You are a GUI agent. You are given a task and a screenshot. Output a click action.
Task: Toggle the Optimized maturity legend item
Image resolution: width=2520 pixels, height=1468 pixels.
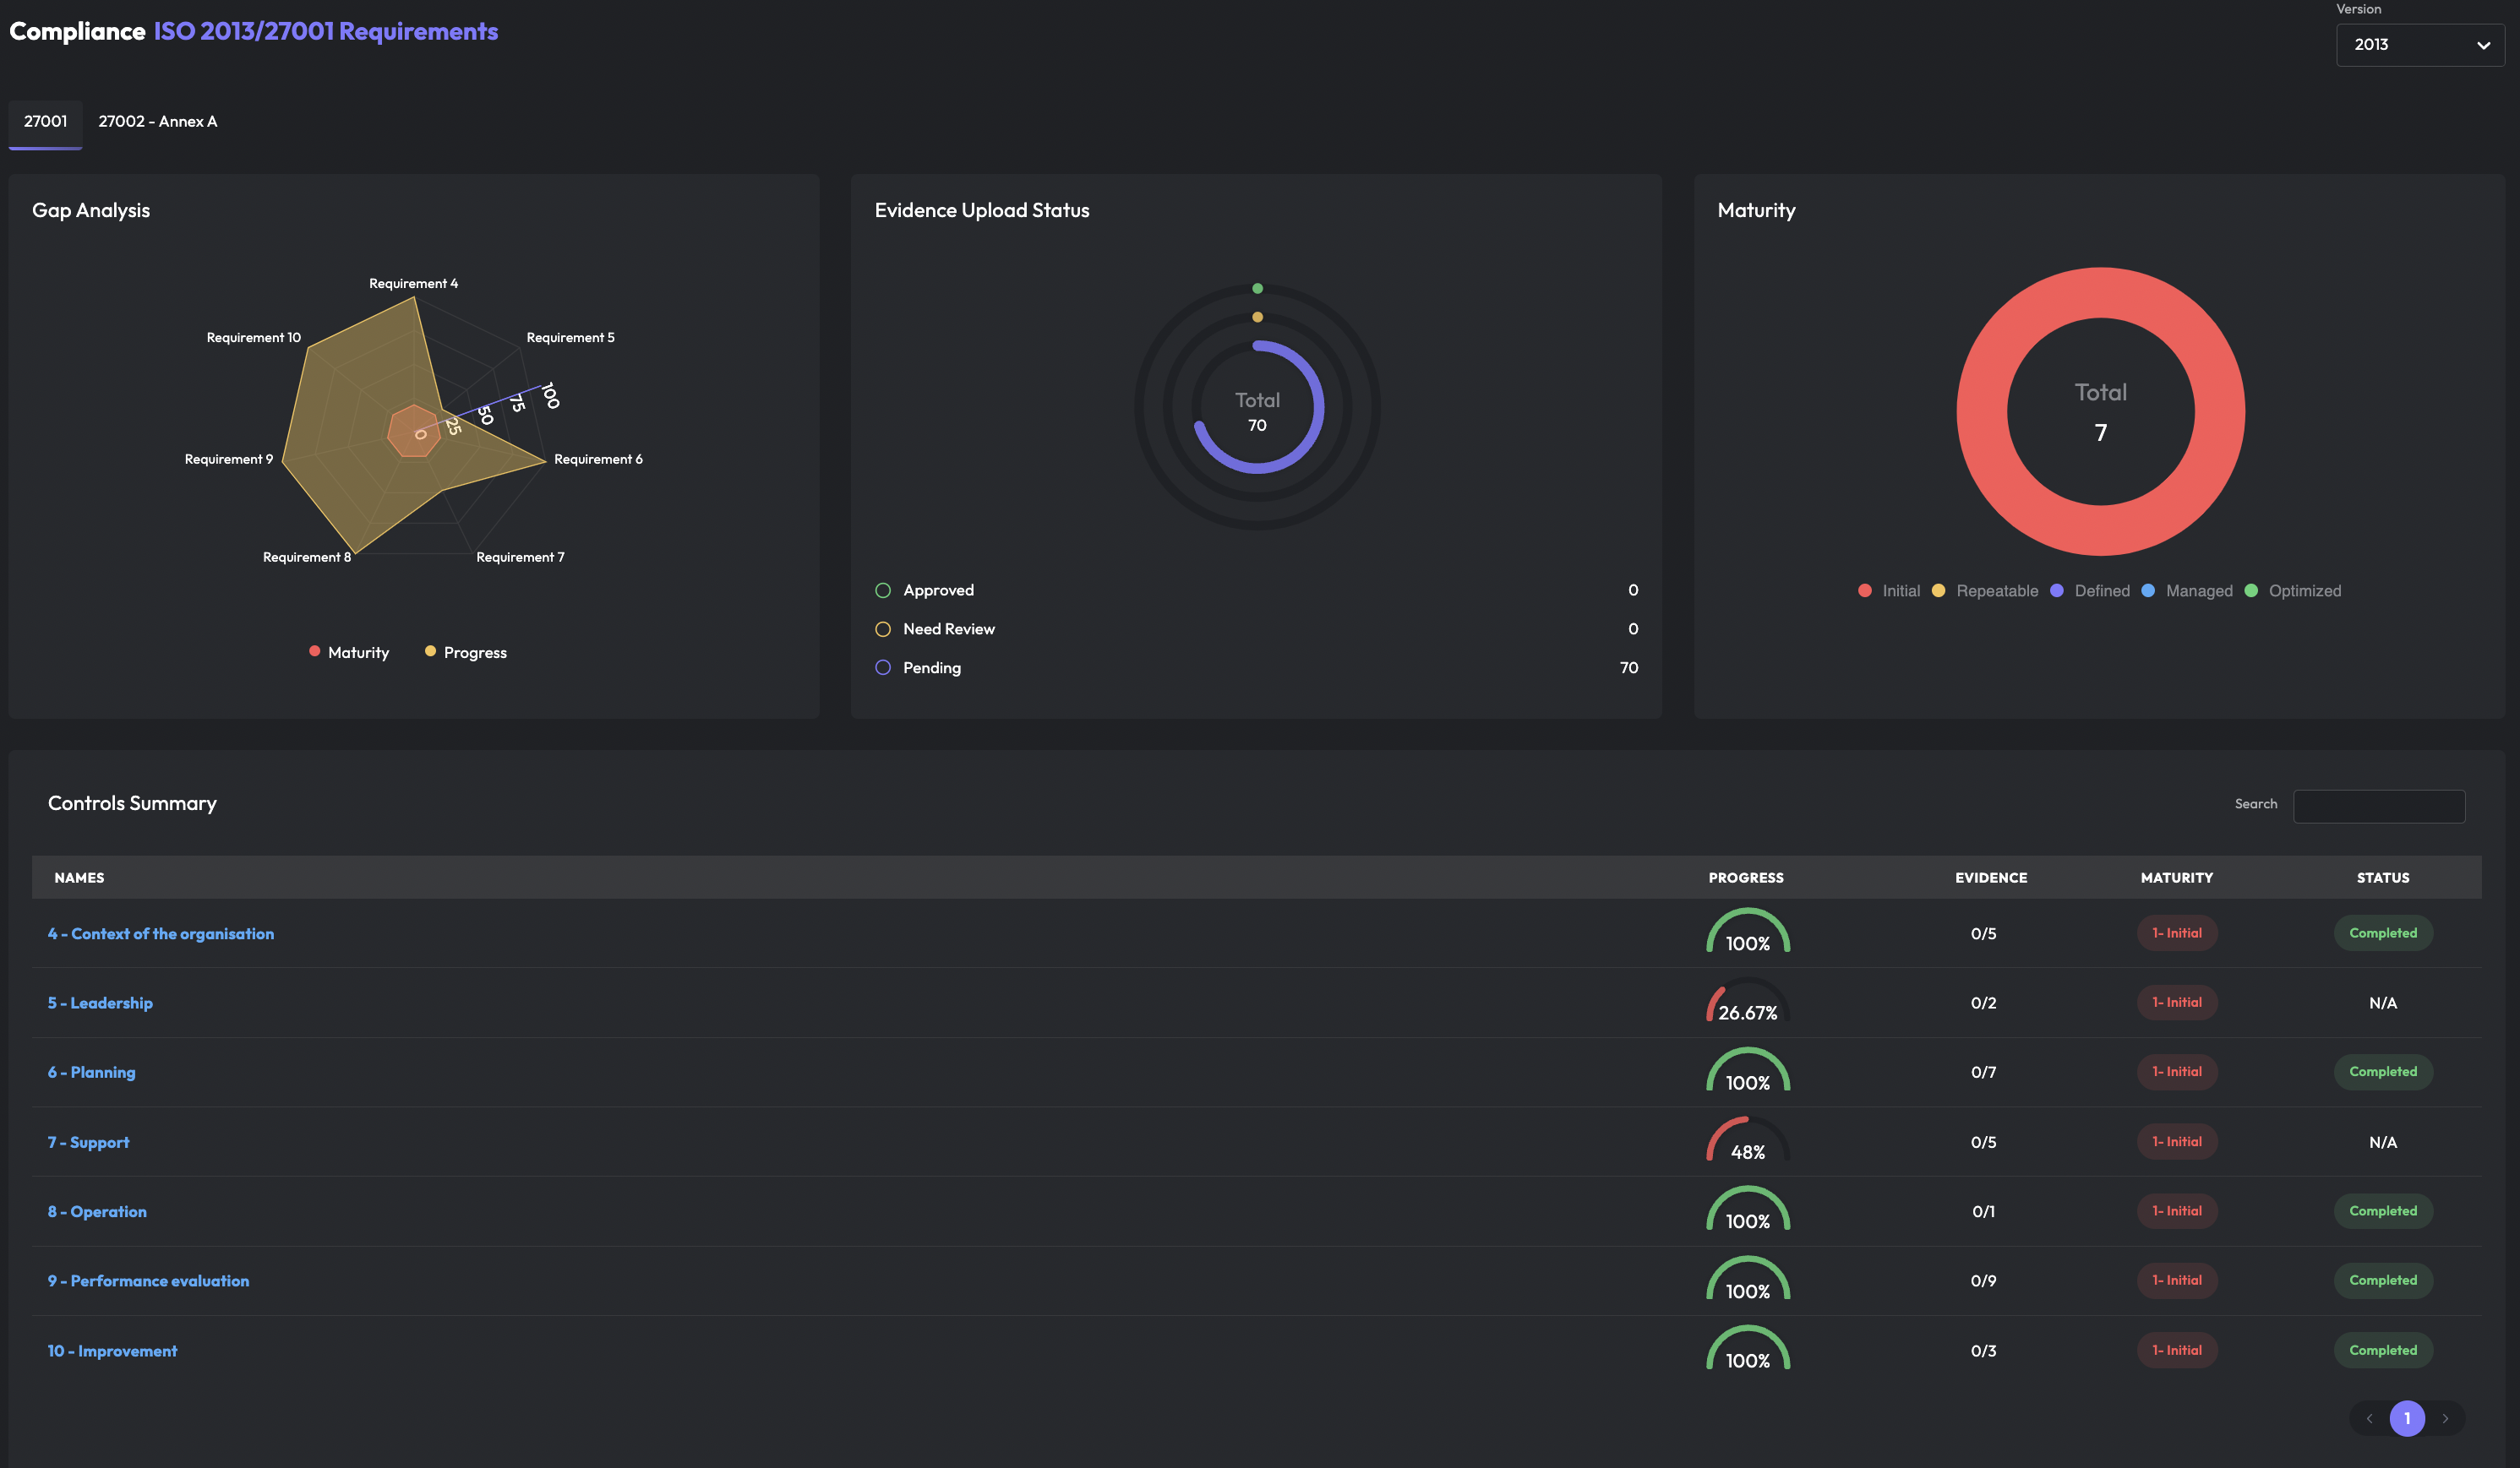(2293, 590)
